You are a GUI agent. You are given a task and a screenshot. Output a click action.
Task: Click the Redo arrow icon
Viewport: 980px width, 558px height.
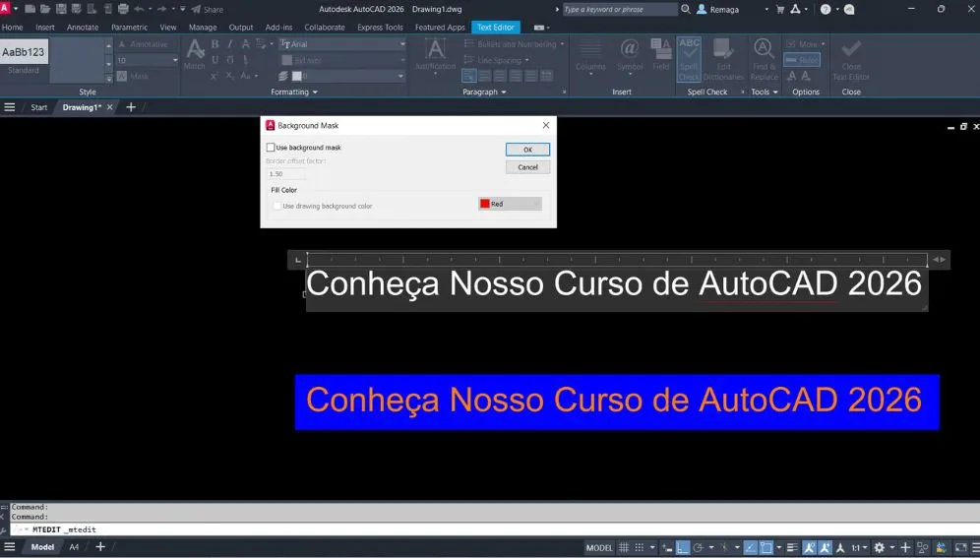tap(162, 10)
